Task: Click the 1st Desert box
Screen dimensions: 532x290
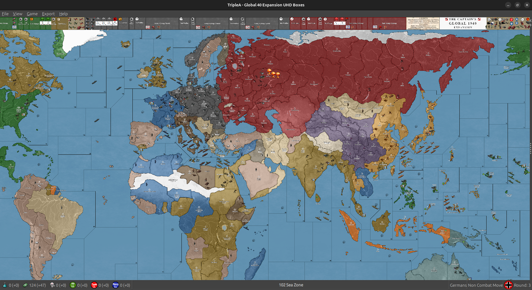Action: pyautogui.click(x=123, y=24)
